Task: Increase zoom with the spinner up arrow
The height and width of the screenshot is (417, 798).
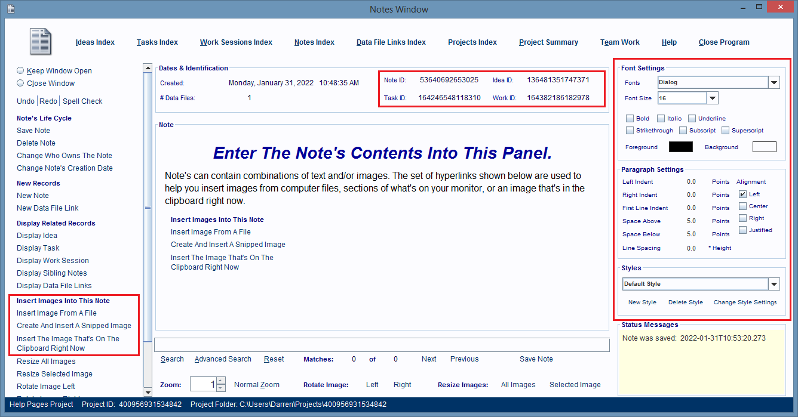Action: (220, 381)
